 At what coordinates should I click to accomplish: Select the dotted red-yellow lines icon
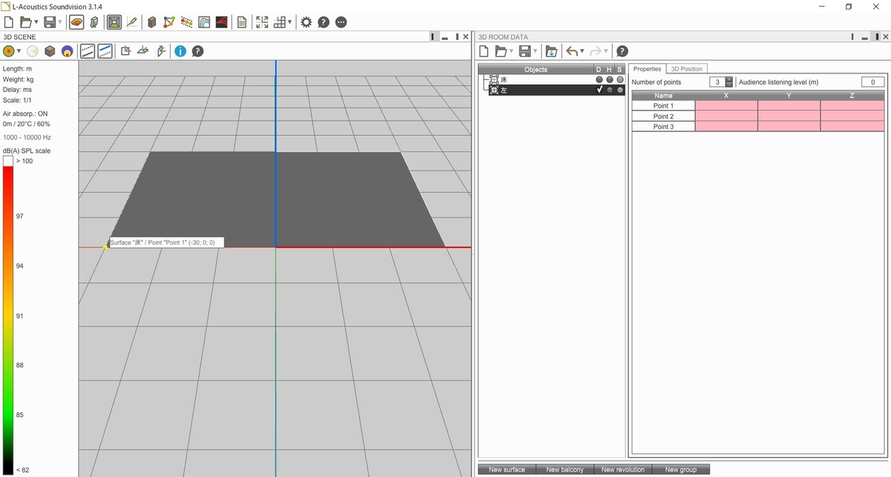pyautogui.click(x=186, y=22)
